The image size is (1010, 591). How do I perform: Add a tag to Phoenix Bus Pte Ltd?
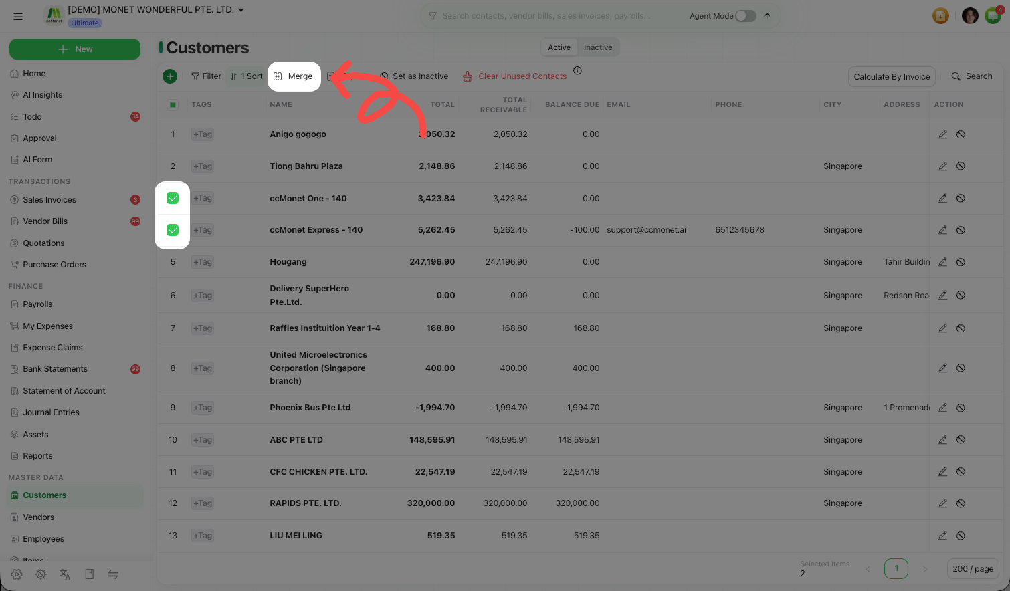coord(203,408)
